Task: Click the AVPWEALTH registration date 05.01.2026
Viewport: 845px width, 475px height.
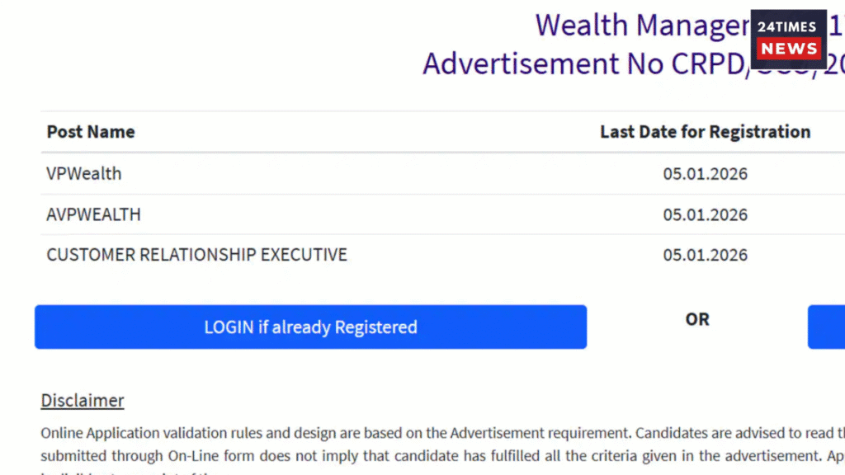Action: [705, 214]
